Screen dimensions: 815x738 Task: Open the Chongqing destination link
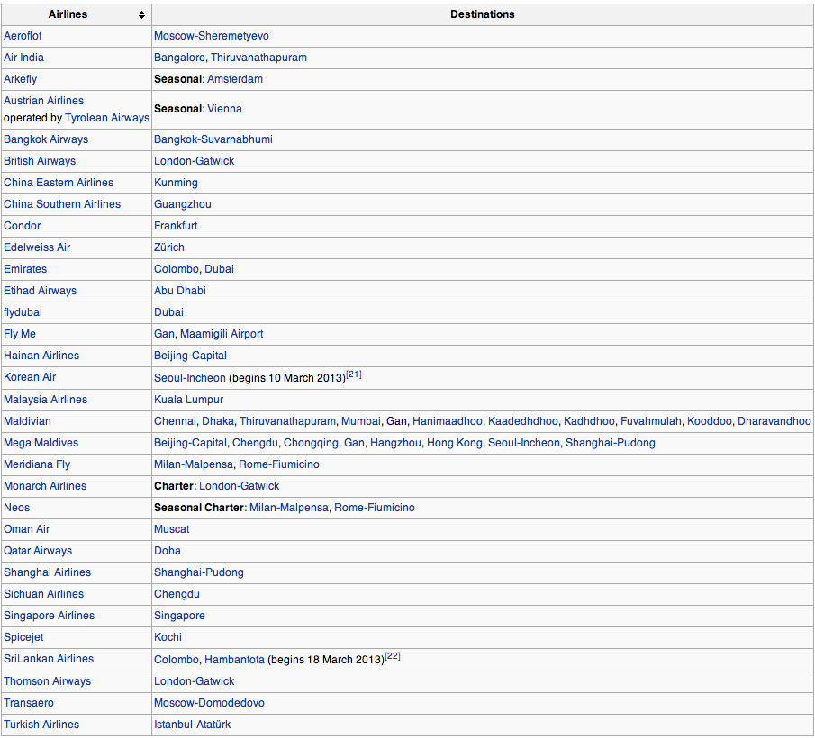312,443
